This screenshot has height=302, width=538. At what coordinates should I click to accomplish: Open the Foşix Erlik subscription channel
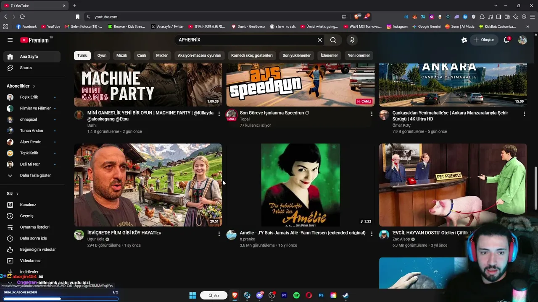click(x=32, y=97)
